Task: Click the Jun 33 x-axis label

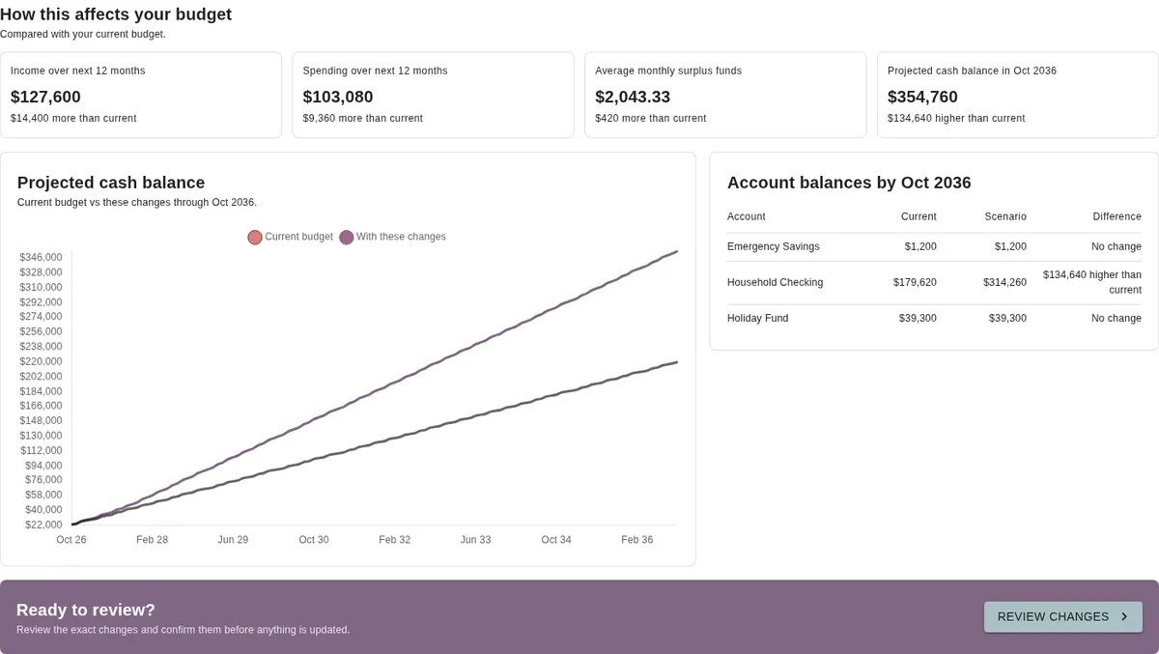Action: coord(475,540)
